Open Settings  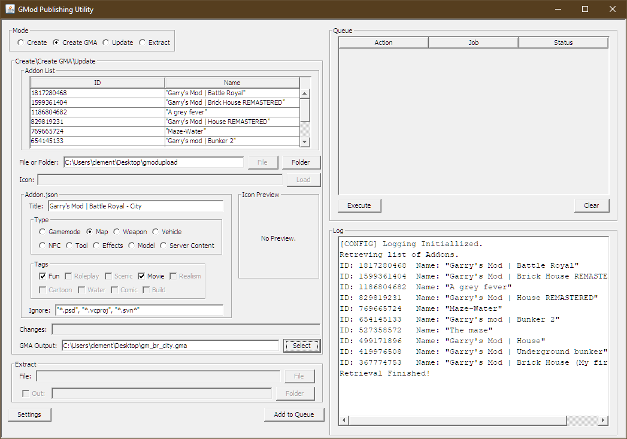tap(29, 414)
